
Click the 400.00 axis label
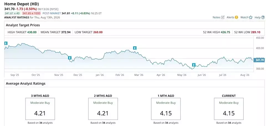[260, 48]
